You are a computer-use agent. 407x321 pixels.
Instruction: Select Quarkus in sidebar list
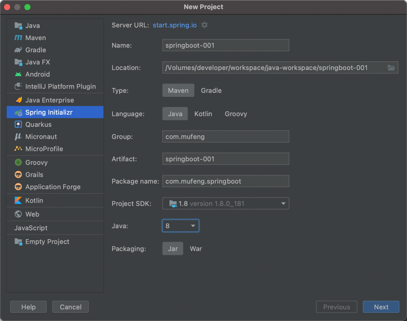(55, 125)
